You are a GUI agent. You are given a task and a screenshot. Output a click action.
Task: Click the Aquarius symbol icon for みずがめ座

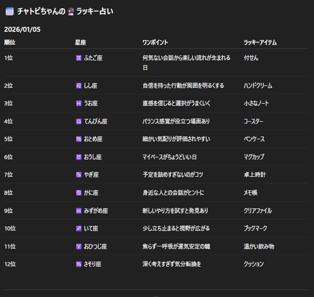pos(79,211)
